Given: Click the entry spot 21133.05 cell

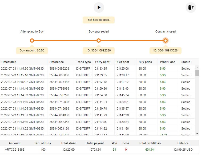Looking at the screenshot, I should [x=101, y=75].
